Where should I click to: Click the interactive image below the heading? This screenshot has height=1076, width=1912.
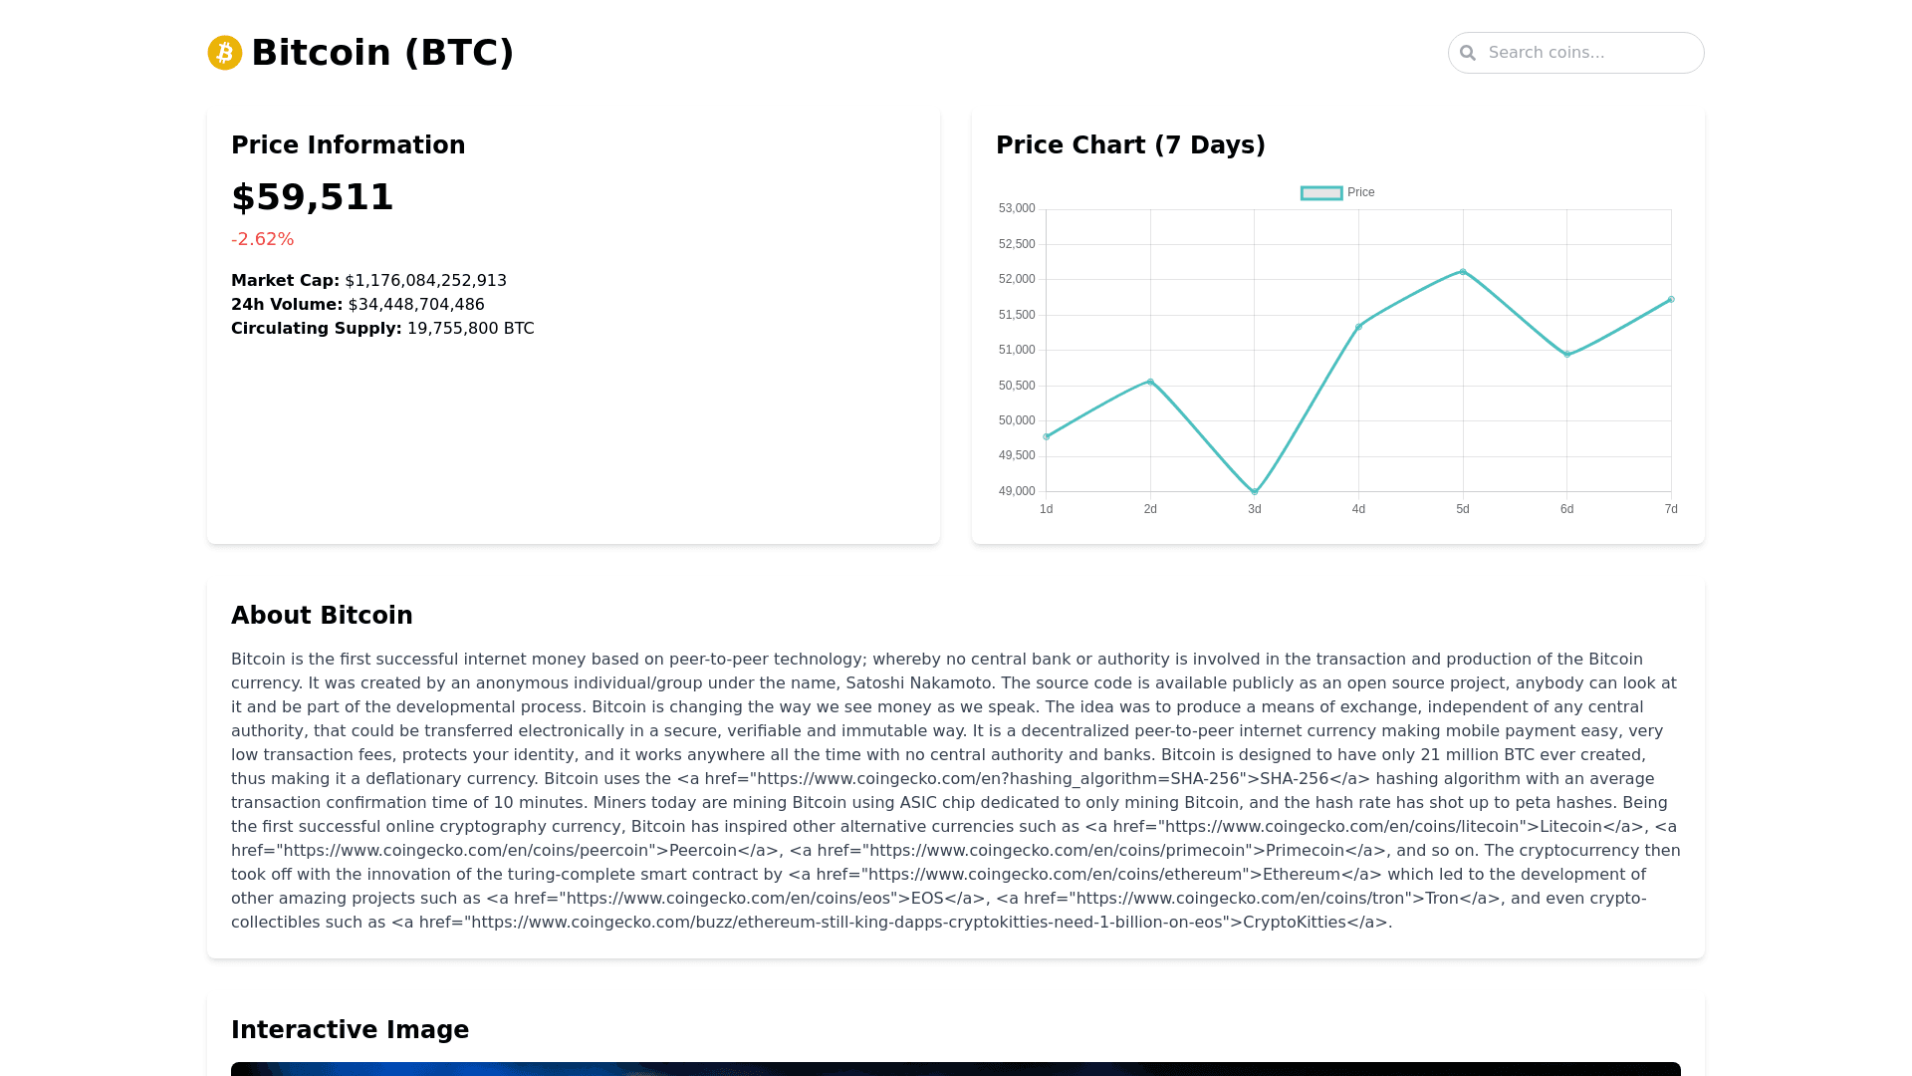coord(956,1068)
